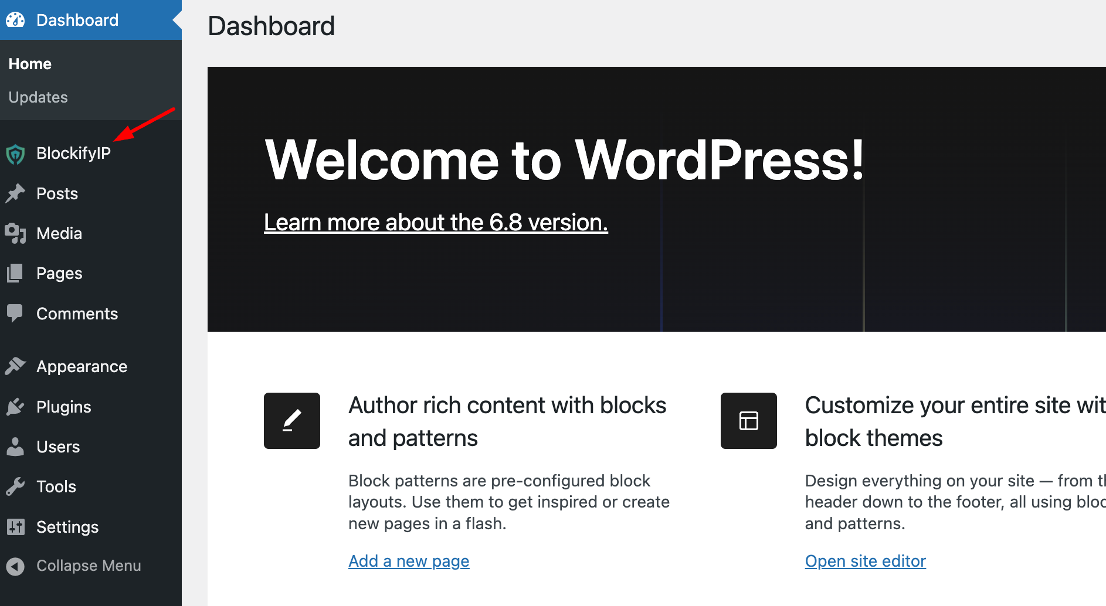
Task: Click the Dashboard page title
Action: [271, 26]
